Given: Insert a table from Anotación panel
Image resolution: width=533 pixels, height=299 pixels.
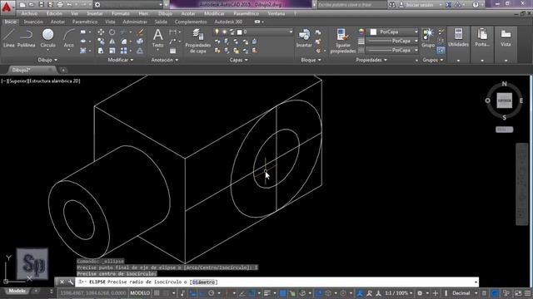Looking at the screenshot, I should pyautogui.click(x=172, y=51).
